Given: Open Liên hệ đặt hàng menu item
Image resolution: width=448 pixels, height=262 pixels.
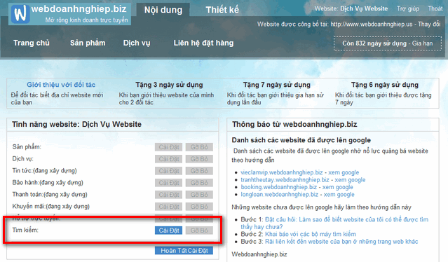Looking at the screenshot, I should (x=203, y=43).
